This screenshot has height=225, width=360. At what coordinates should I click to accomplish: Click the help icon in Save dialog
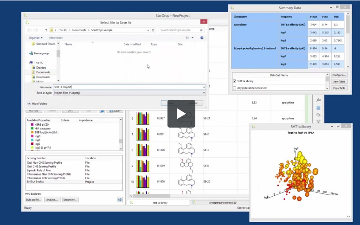coord(202,38)
